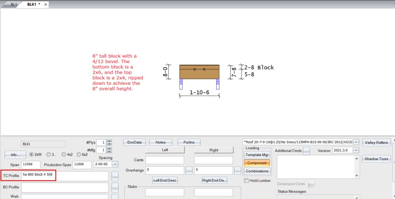Click the Shadow Truss button
Viewport: 395px width, 199px height.
(x=377, y=158)
